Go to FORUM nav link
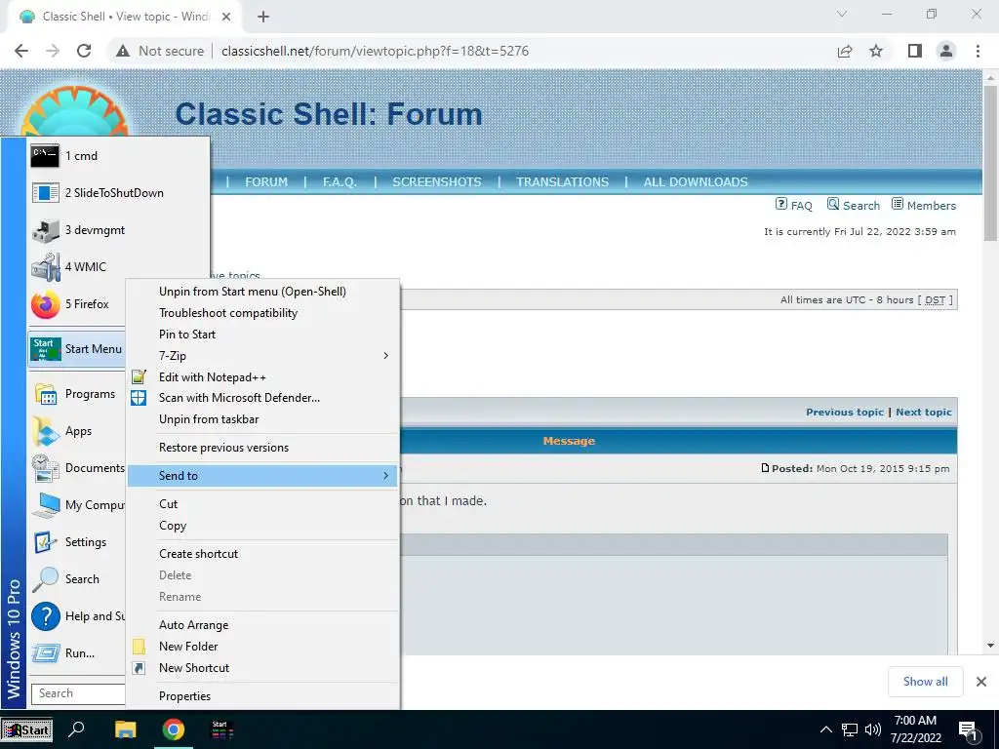This screenshot has height=749, width=999. 266,182
